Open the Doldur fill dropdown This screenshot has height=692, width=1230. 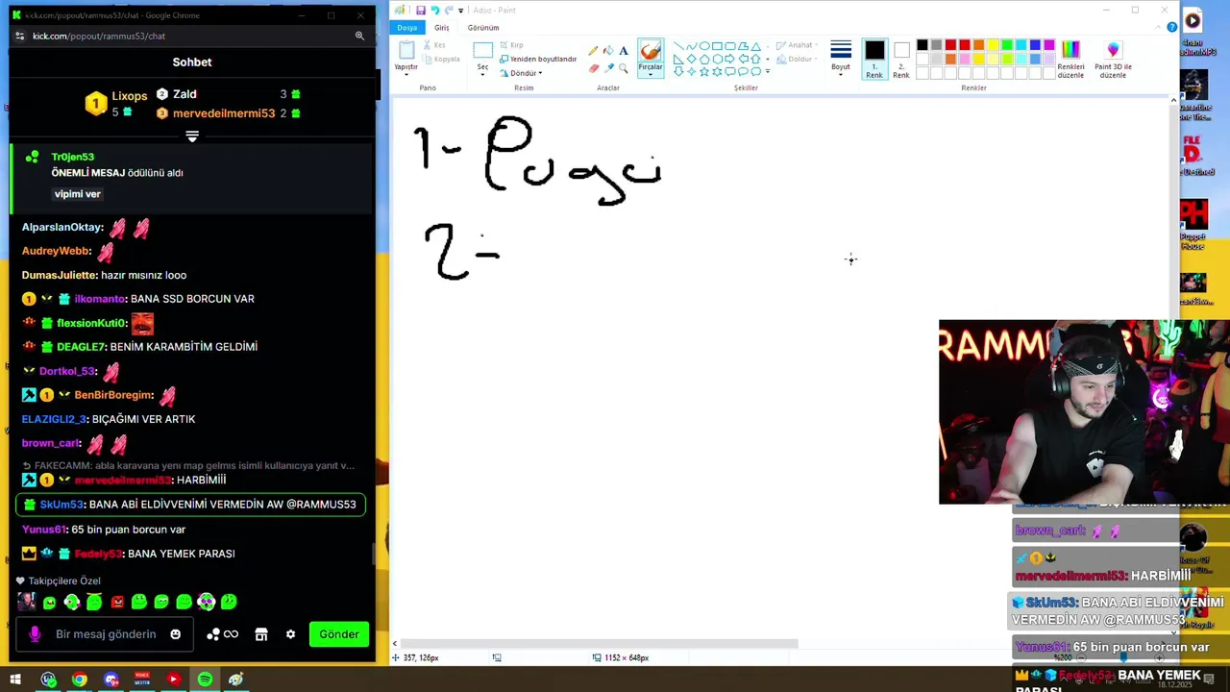[798, 59]
